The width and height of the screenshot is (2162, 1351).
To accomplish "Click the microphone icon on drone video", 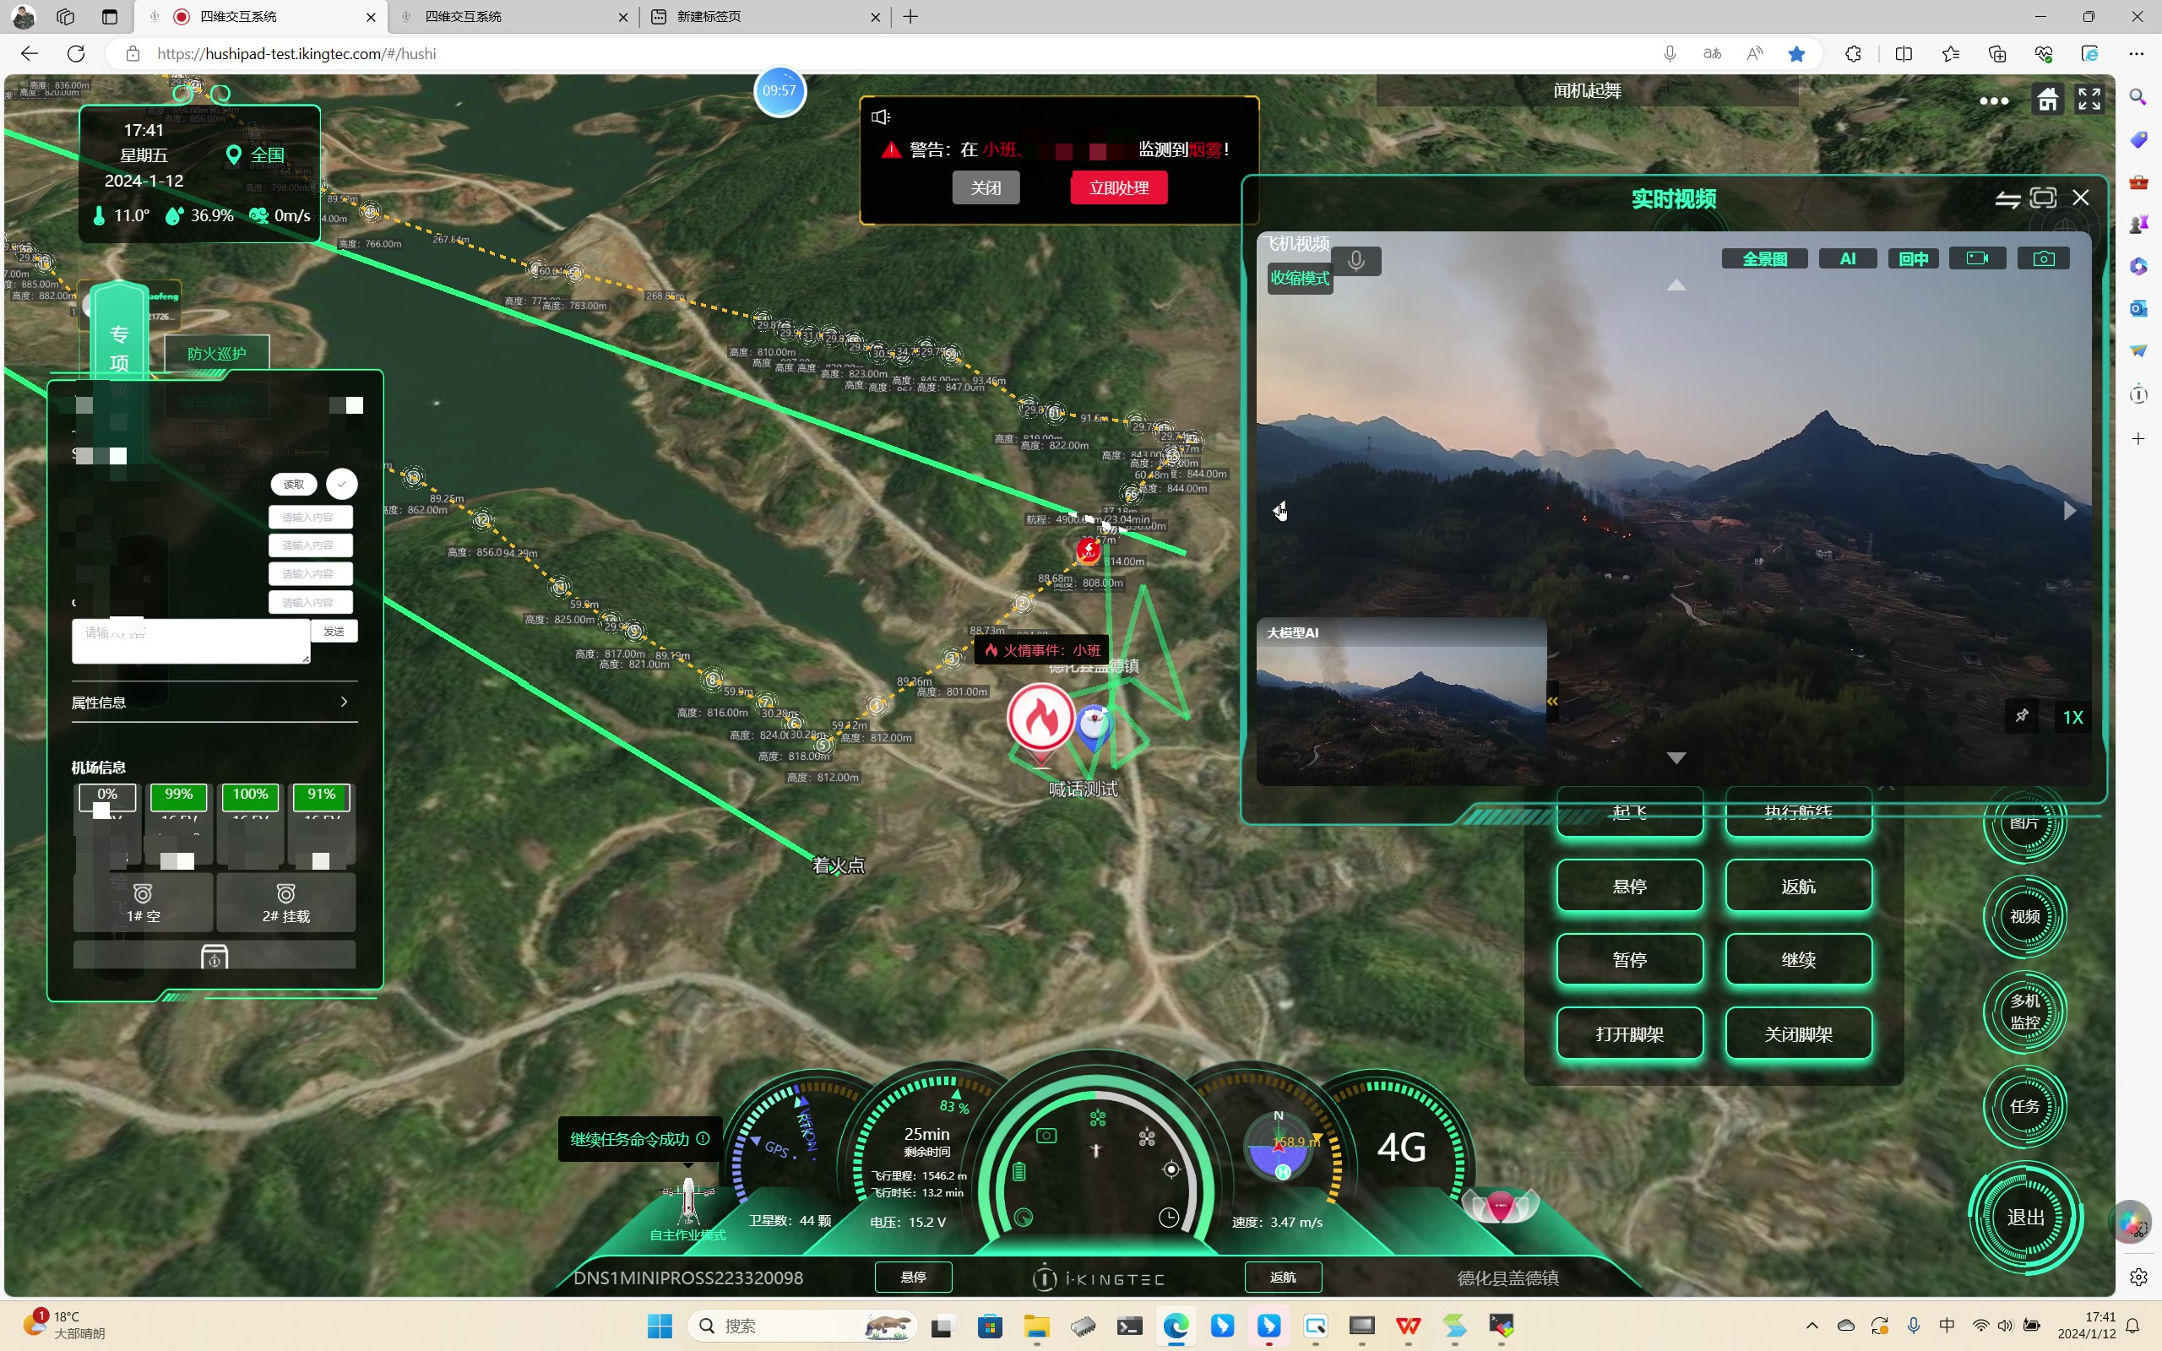I will (1355, 260).
